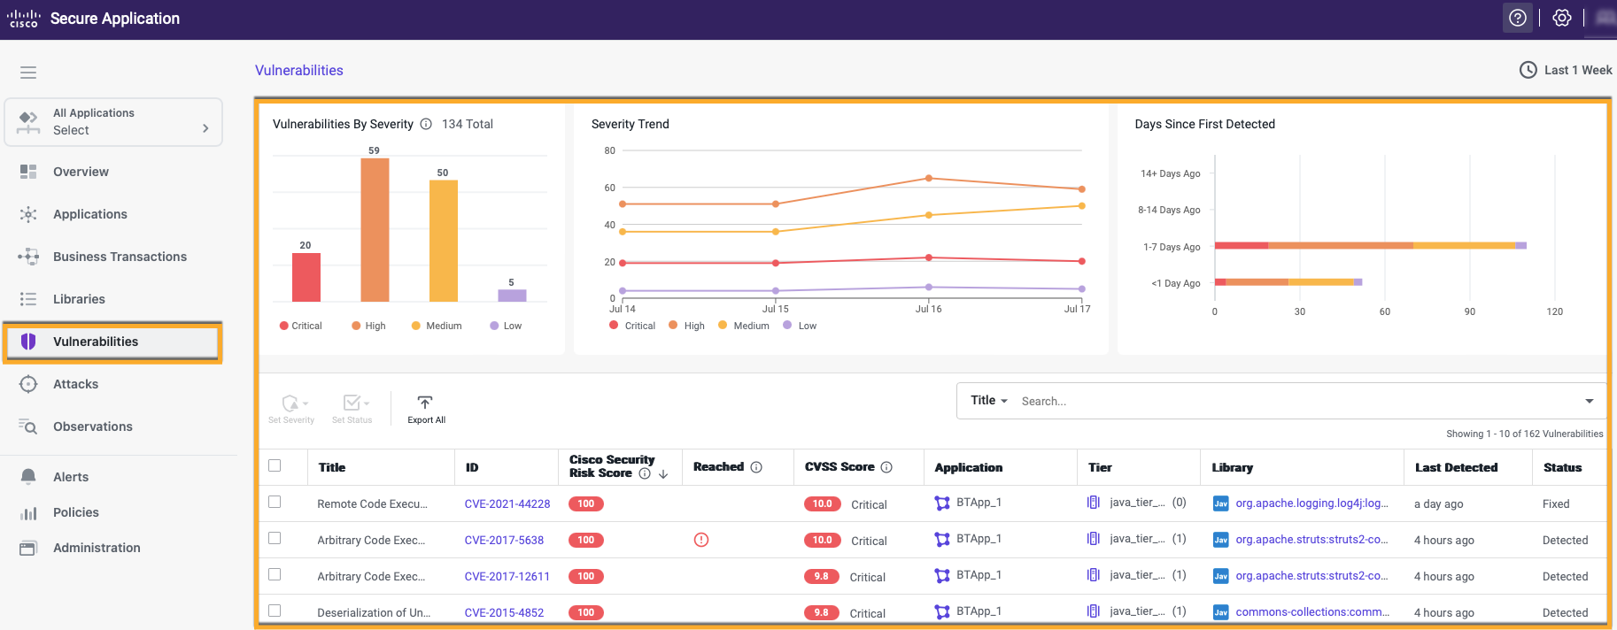This screenshot has height=630, width=1617.
Task: Open the Set Status dropdown
Action: (x=352, y=409)
